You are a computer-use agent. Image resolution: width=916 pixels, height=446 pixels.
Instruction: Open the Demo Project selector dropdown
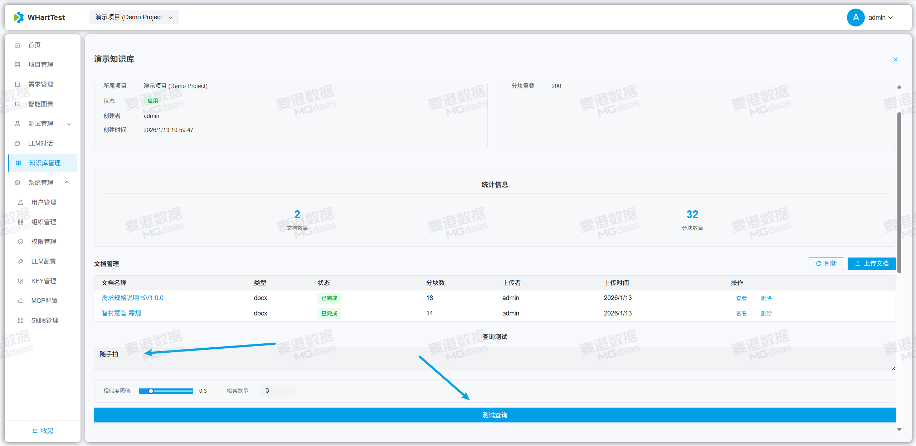tap(134, 18)
